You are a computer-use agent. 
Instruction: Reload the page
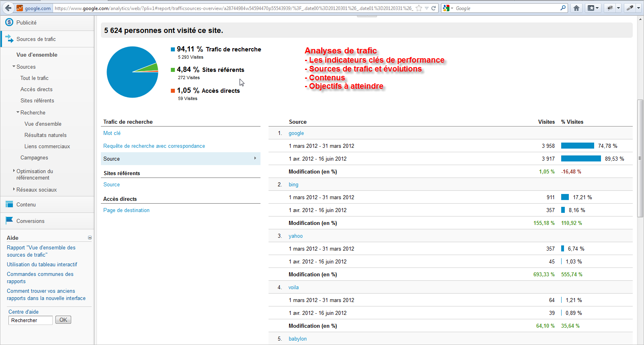point(434,8)
